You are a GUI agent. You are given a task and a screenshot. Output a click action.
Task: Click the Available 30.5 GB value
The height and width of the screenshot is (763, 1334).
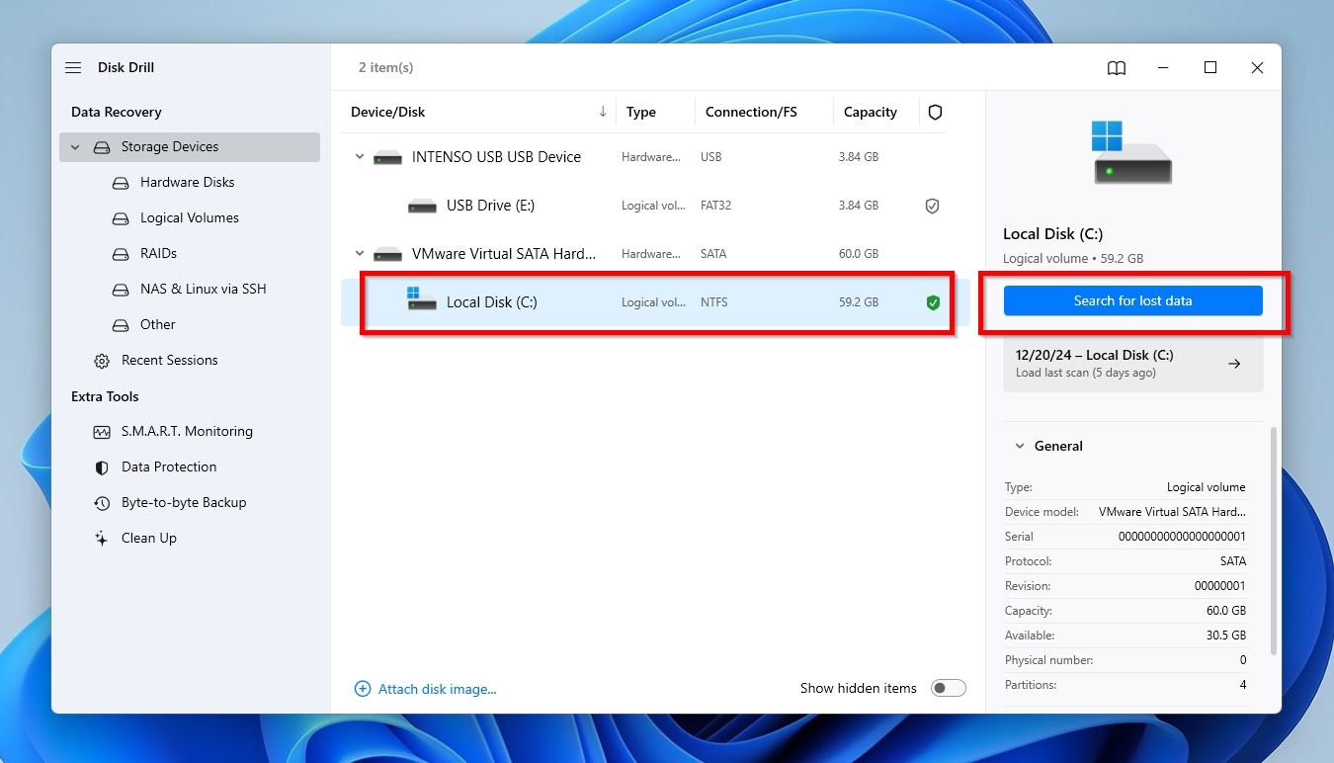(1226, 636)
